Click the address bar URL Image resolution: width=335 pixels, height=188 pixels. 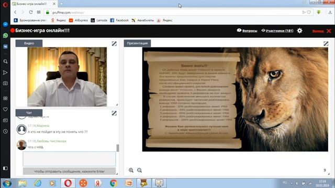pyautogui.click(x=68, y=13)
